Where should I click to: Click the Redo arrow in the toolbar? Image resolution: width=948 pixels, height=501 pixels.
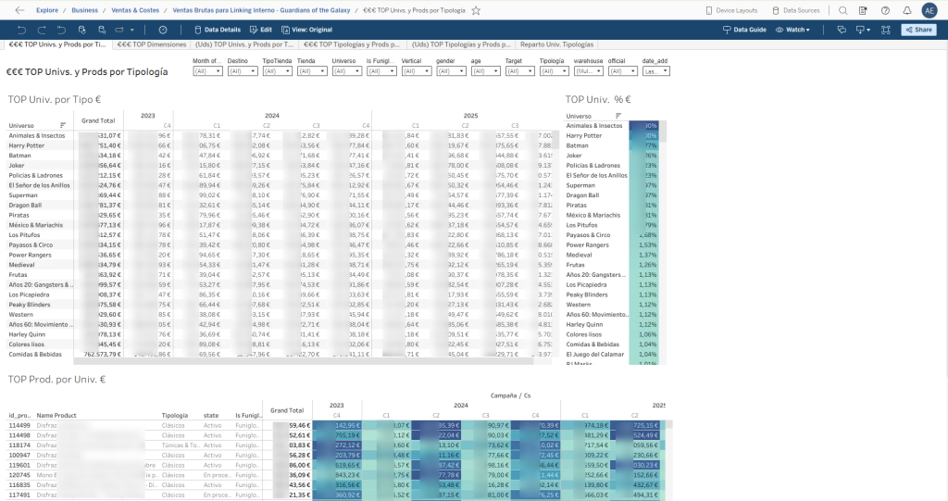click(x=42, y=30)
